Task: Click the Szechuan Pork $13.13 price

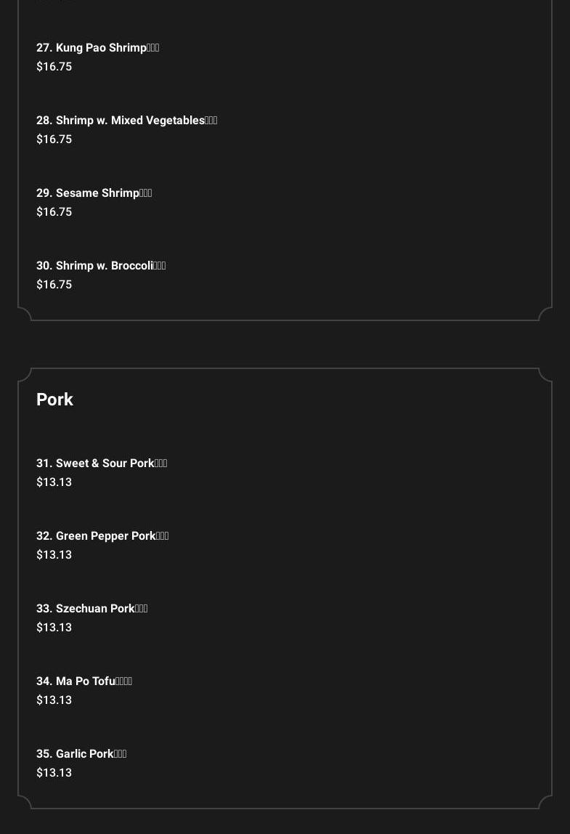Action: pyautogui.click(x=54, y=628)
